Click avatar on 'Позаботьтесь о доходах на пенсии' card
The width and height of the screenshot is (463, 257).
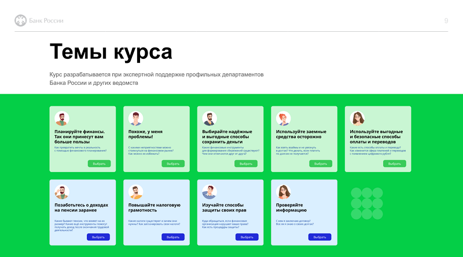coord(62,192)
